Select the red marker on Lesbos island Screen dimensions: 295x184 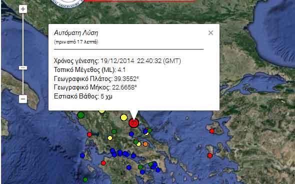point(212,131)
